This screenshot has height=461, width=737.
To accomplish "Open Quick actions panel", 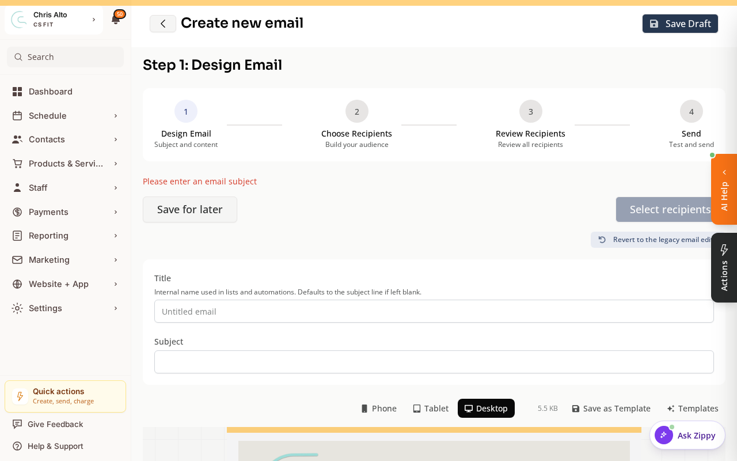I will pyautogui.click(x=65, y=396).
